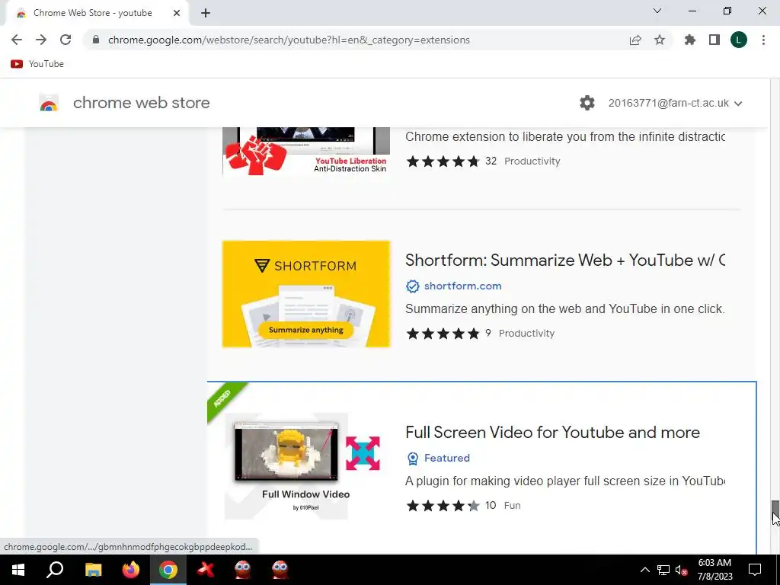Open Full Screen Video for Youtube and more

pyautogui.click(x=552, y=433)
